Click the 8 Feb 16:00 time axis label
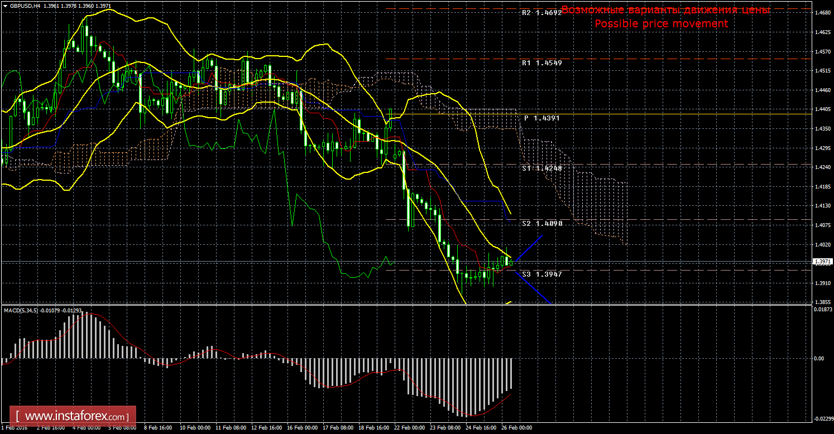The height and width of the screenshot is (434, 834). coord(159,428)
